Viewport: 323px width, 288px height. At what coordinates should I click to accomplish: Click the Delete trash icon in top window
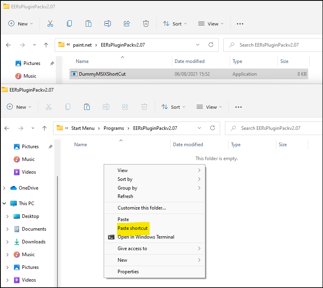pos(146,24)
